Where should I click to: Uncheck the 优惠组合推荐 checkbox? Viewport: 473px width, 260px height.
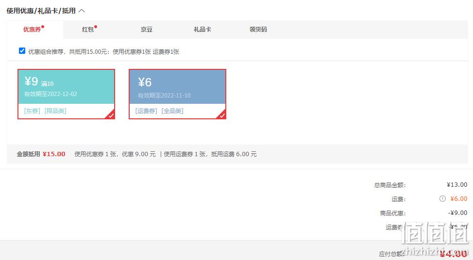(22, 50)
